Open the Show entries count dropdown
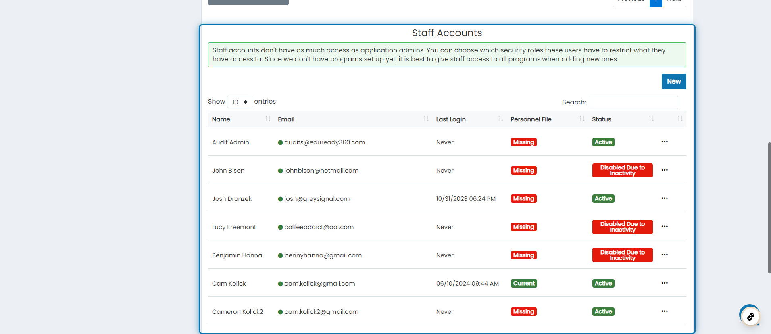 click(x=240, y=102)
